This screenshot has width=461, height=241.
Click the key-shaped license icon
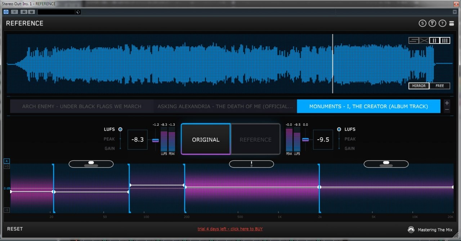tap(433, 23)
